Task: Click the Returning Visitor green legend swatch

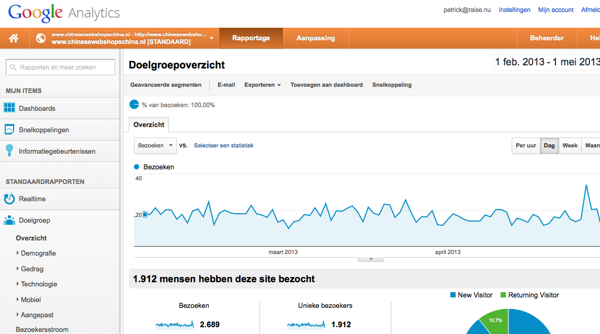Action: [x=503, y=295]
